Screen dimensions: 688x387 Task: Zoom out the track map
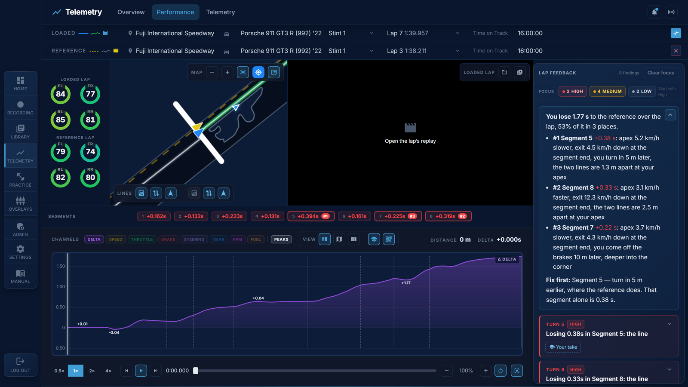(x=212, y=72)
